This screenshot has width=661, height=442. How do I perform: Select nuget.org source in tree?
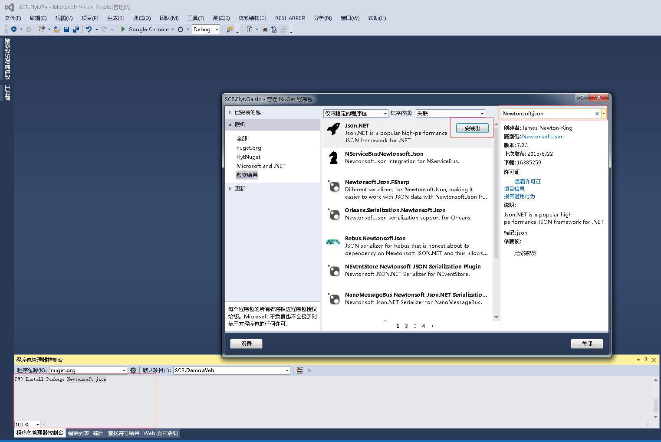click(249, 148)
